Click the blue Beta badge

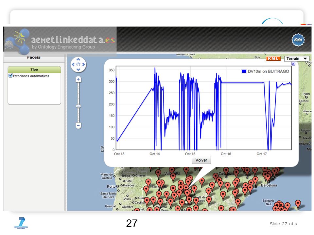click(x=298, y=40)
